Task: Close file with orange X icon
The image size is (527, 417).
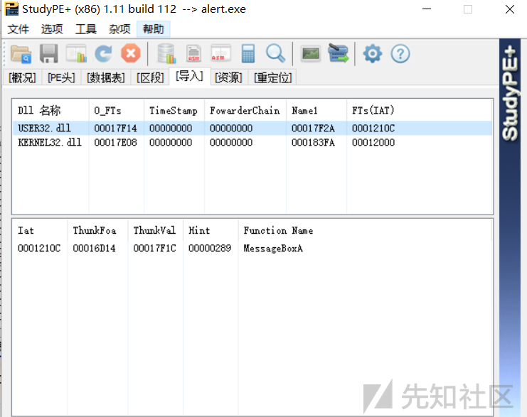Action: [131, 53]
